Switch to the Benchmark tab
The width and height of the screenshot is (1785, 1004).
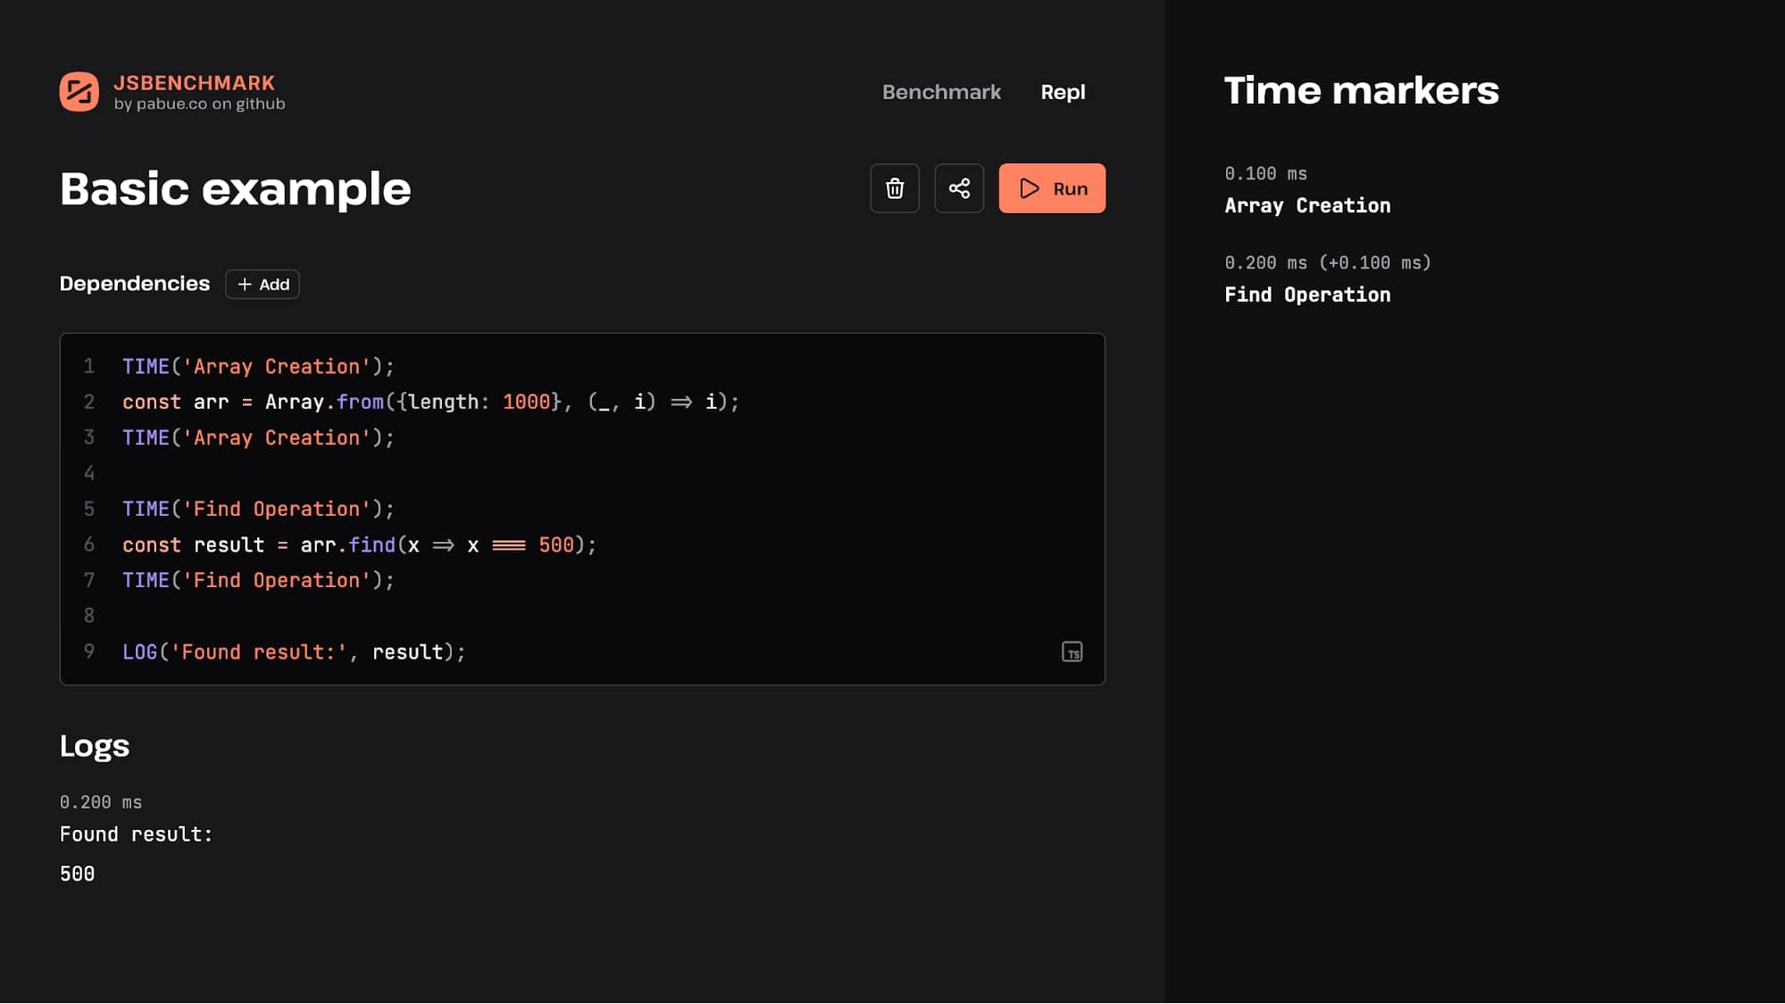[x=941, y=92]
